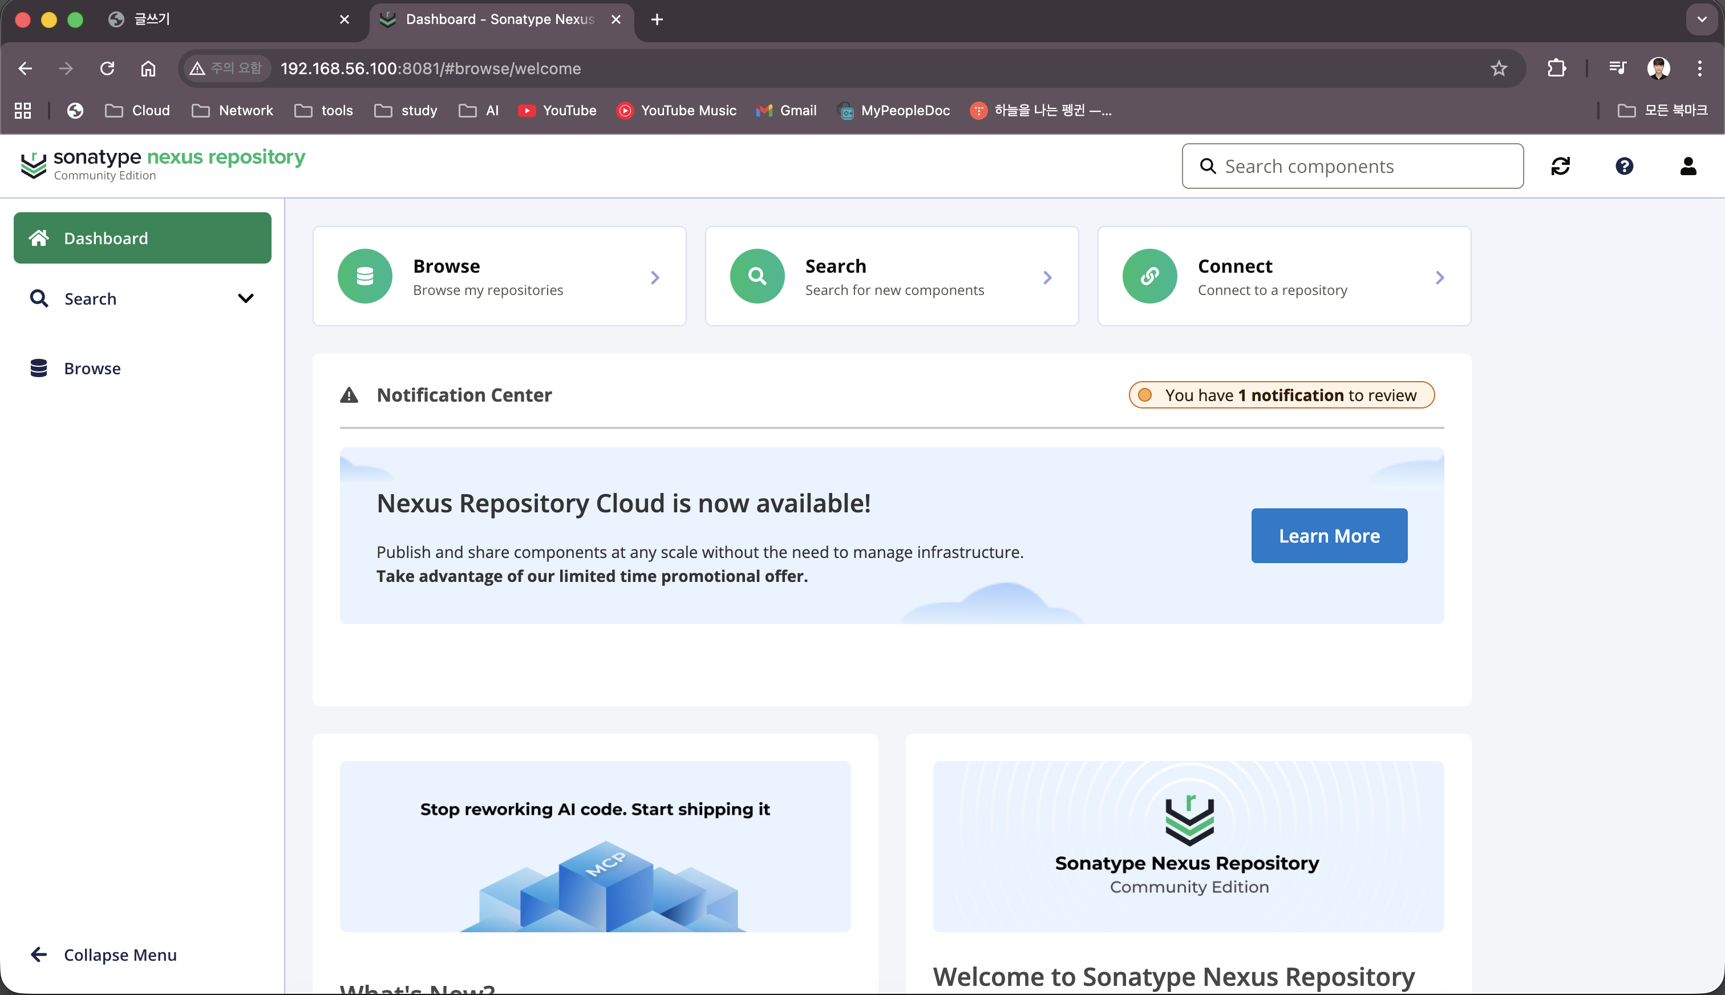
Task: Switch to the Dashboard - Sonatype Nexus tab
Action: (500, 19)
